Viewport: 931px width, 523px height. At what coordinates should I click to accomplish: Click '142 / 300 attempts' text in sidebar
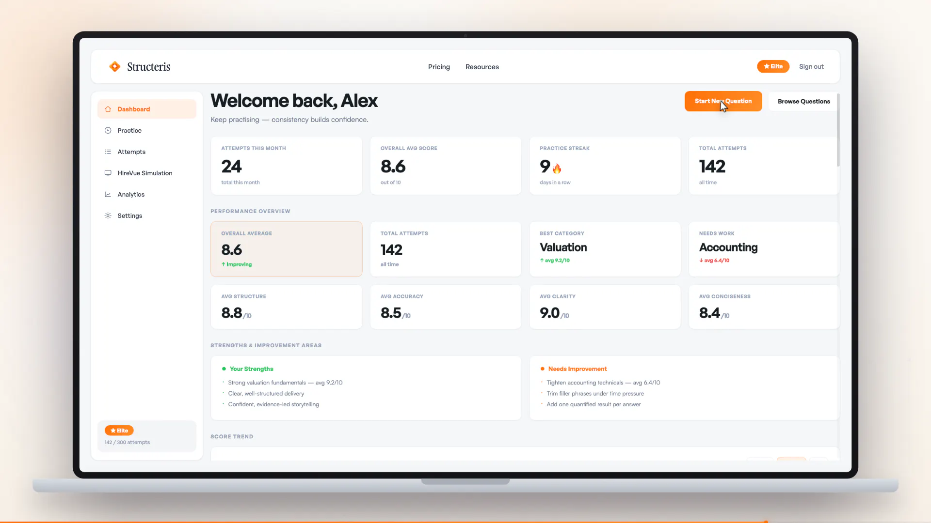(127, 443)
